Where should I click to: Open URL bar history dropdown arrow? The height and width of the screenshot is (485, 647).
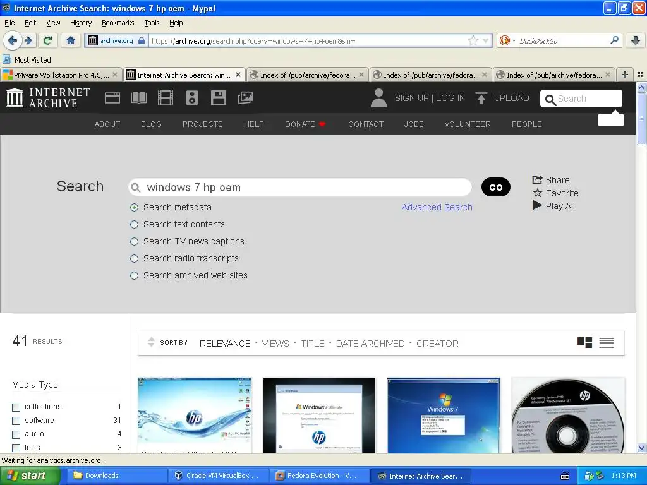click(486, 40)
